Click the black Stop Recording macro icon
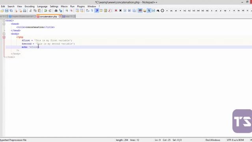Screen dimensions: 252x142 [x=120, y=11]
